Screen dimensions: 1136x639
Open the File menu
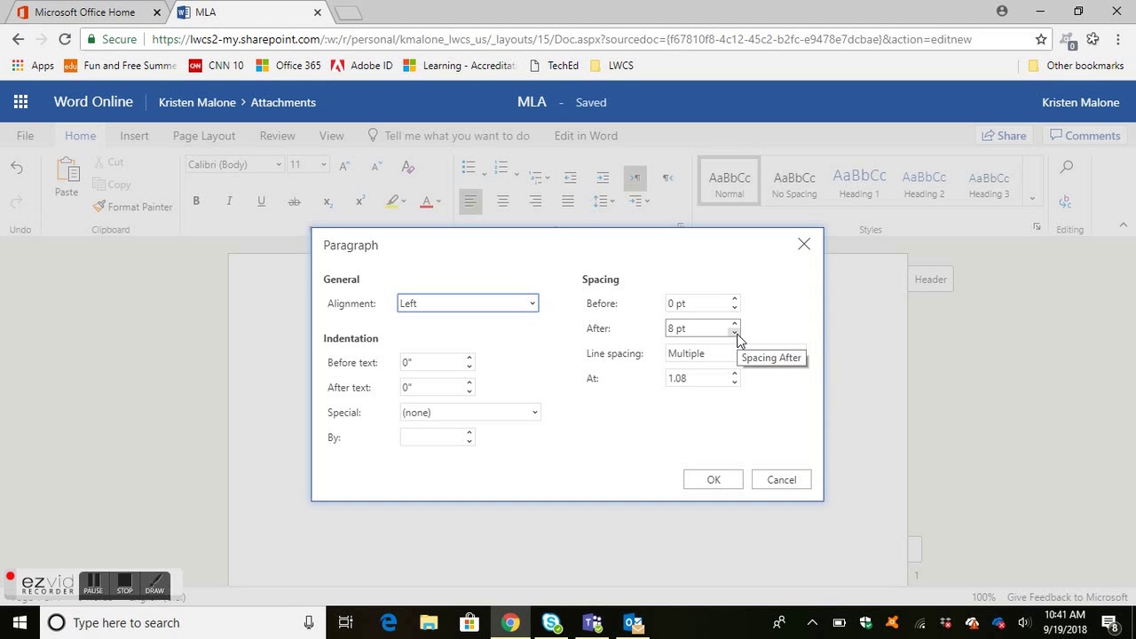pyautogui.click(x=25, y=136)
